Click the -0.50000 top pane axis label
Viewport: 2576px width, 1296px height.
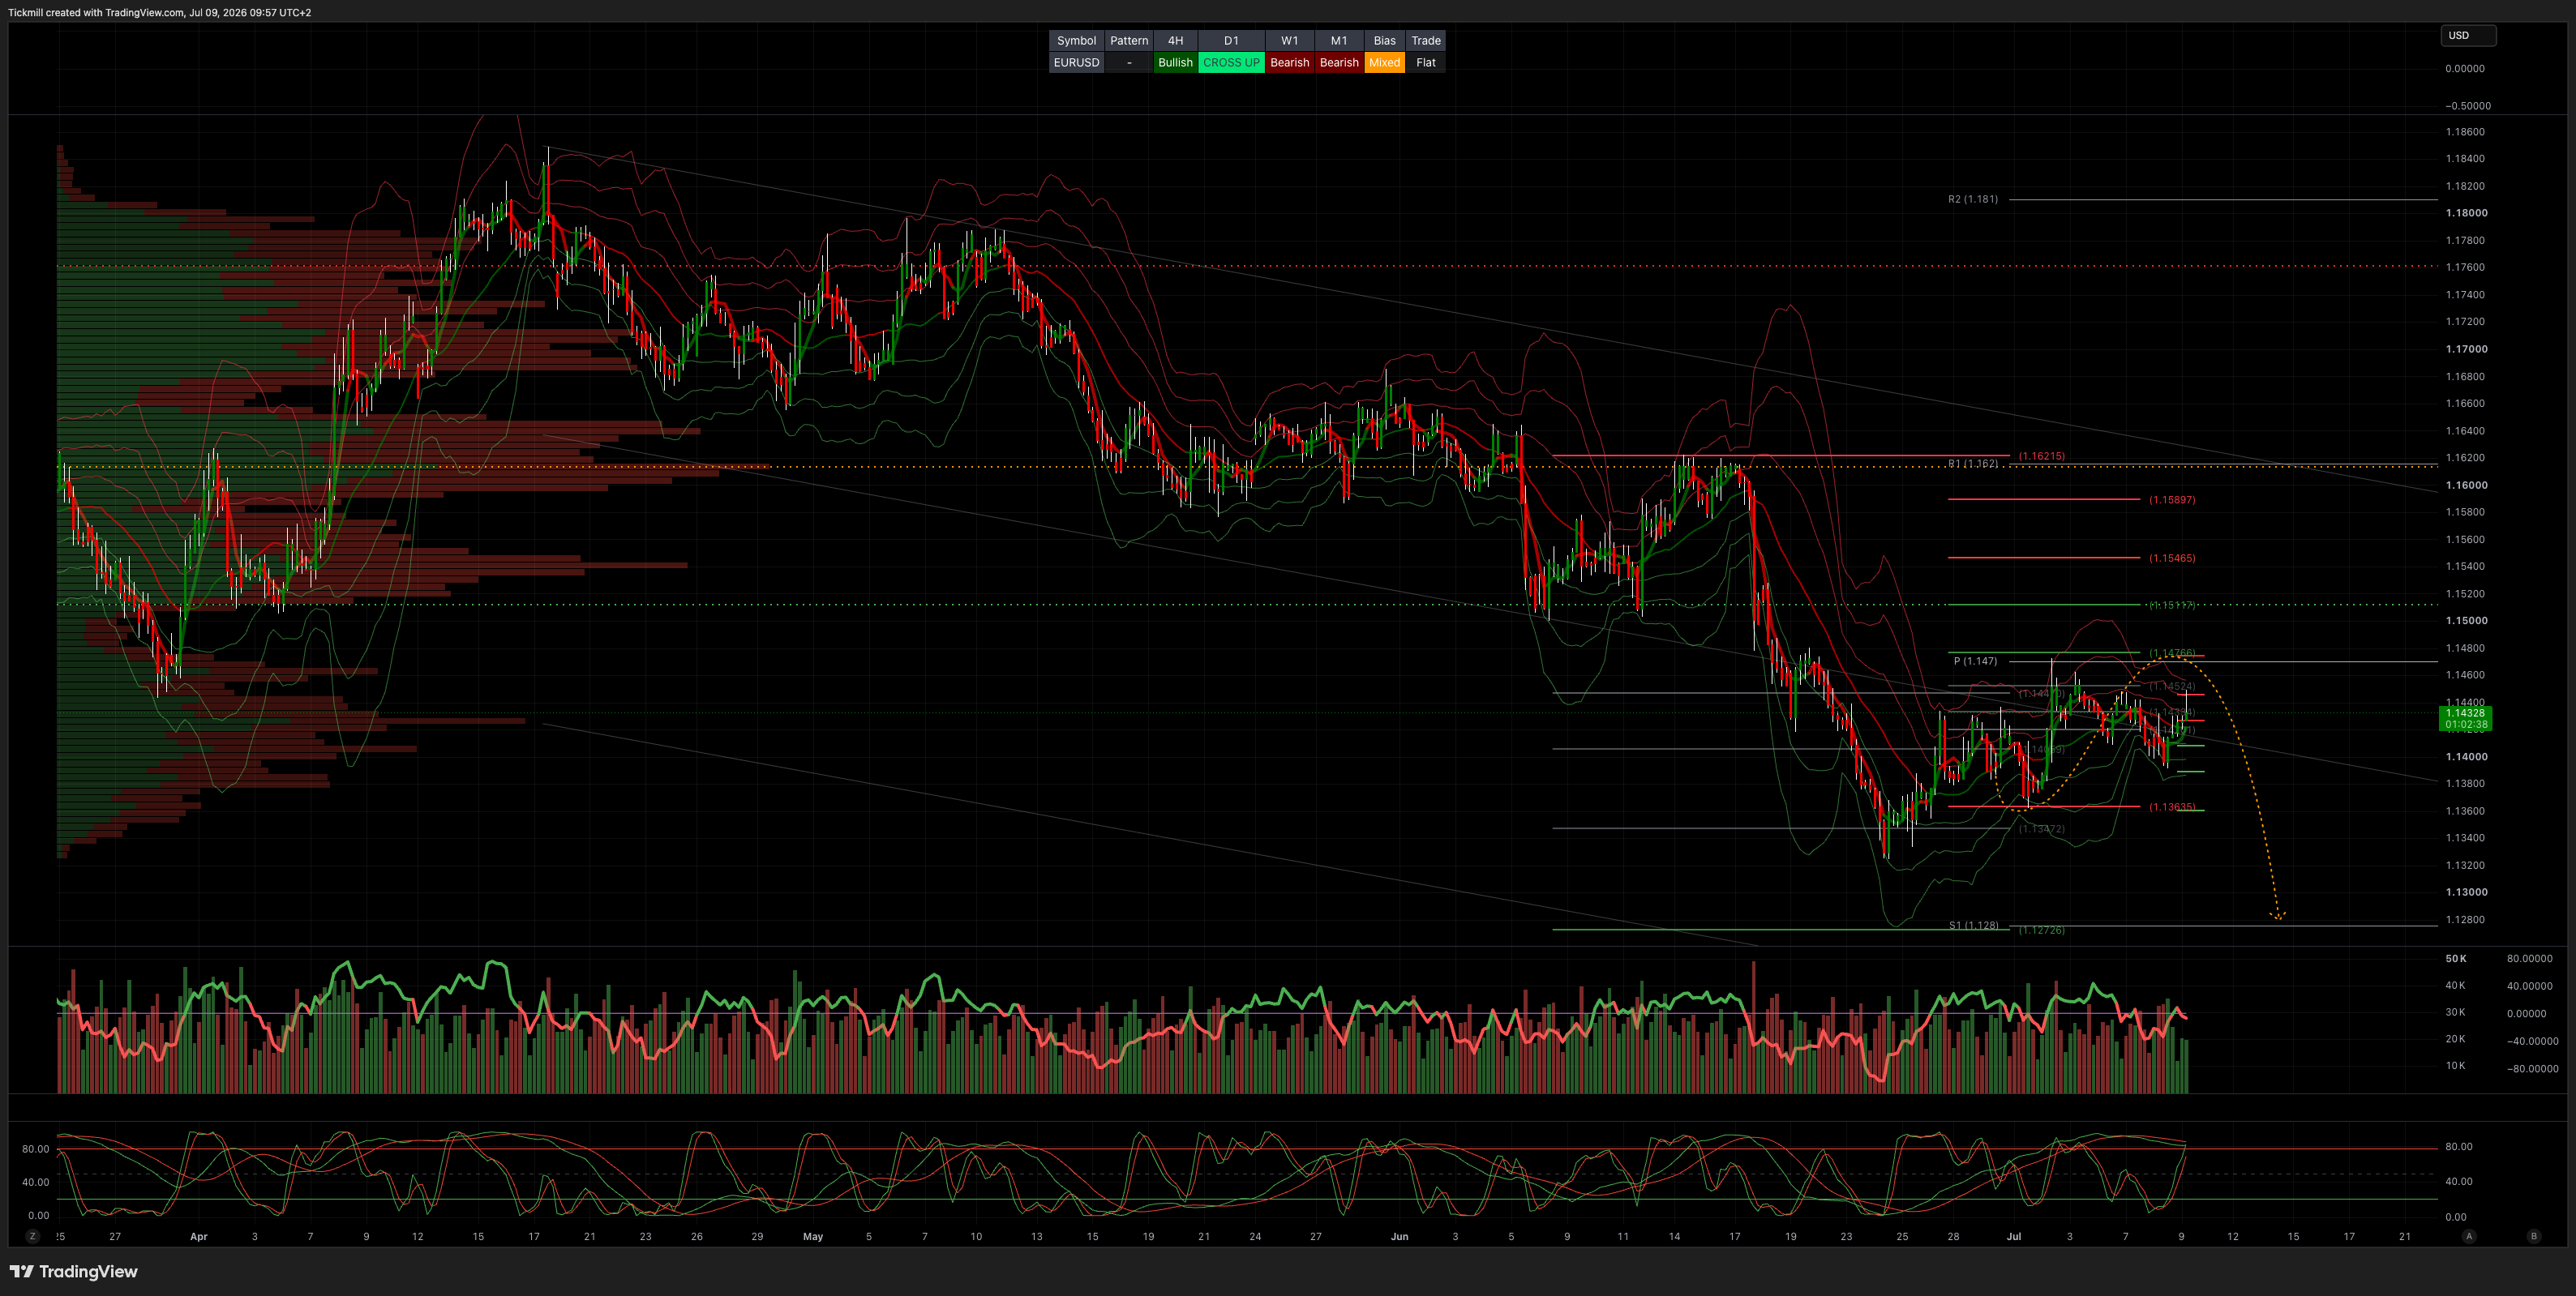tap(2468, 106)
